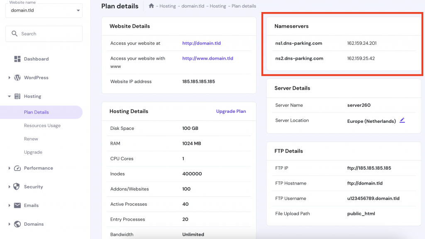Select Upgrade in the Hosting submenu

tap(33, 152)
